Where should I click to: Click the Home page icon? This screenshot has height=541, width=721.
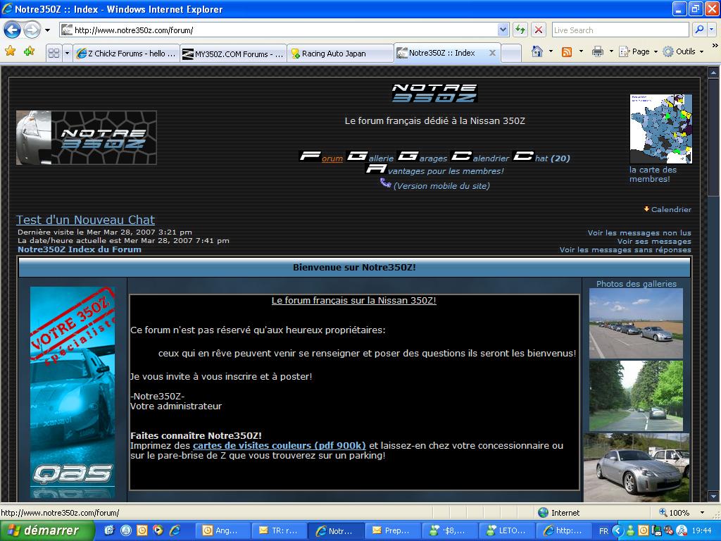pos(537,51)
